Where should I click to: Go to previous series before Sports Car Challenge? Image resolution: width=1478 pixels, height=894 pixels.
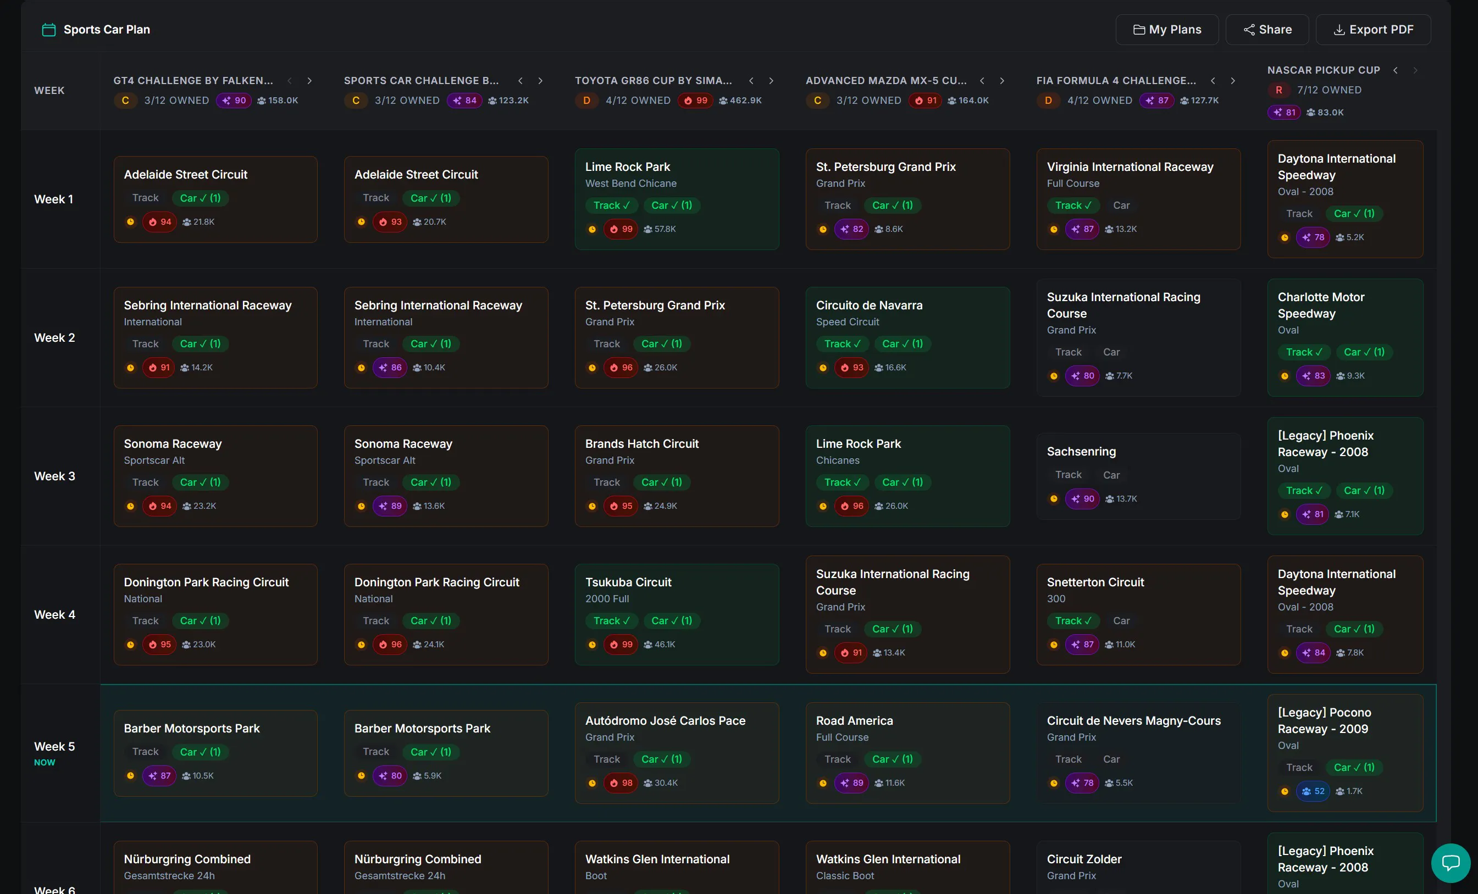click(520, 80)
